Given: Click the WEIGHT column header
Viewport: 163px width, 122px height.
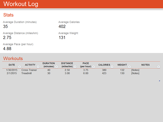Looking at the screenshot, I should pos(122,65).
